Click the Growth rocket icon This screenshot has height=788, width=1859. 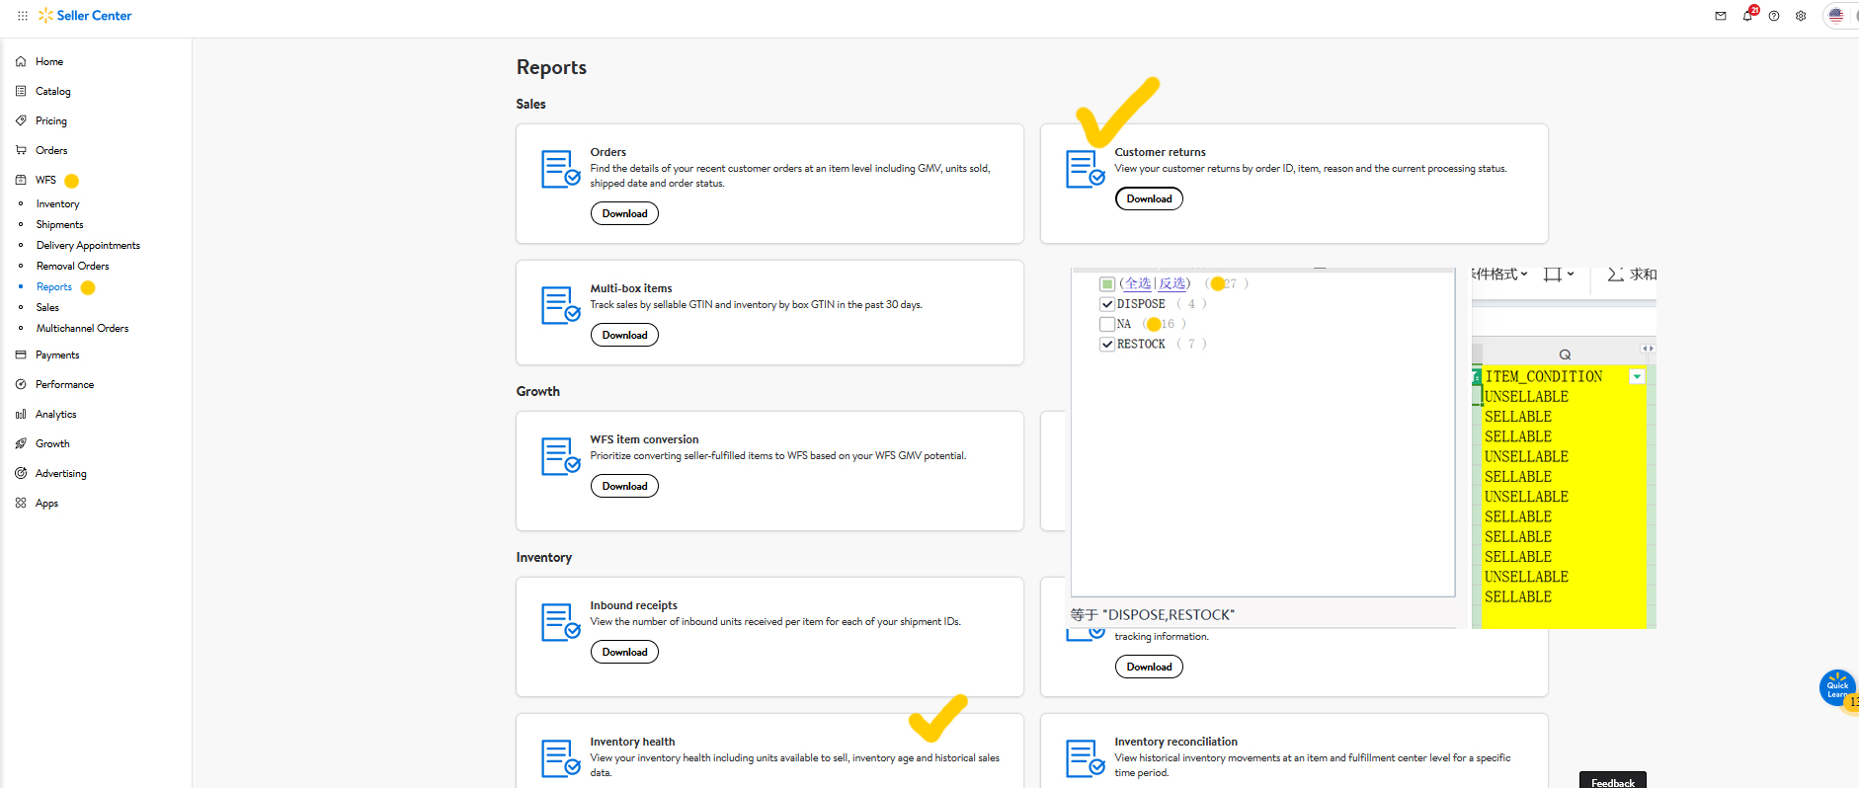coord(21,443)
